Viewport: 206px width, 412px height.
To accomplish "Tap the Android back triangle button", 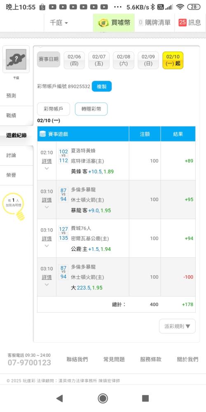I will pos(59,398).
